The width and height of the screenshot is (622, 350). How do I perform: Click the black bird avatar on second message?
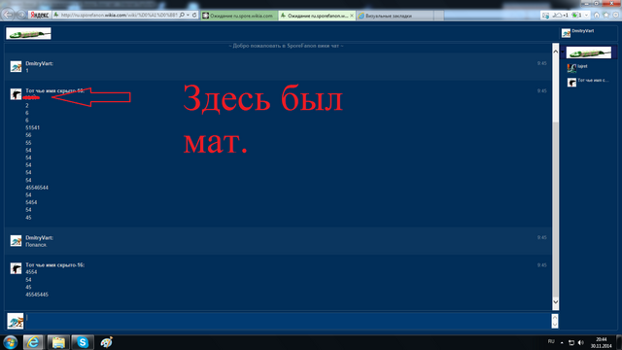(16, 94)
